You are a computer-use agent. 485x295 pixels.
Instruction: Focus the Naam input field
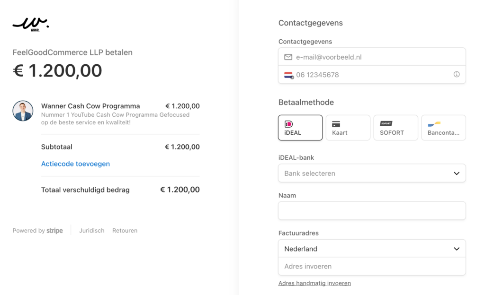(372, 211)
